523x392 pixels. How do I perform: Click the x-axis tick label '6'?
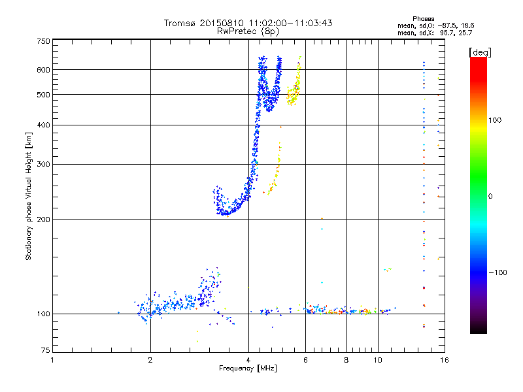[x=305, y=360]
